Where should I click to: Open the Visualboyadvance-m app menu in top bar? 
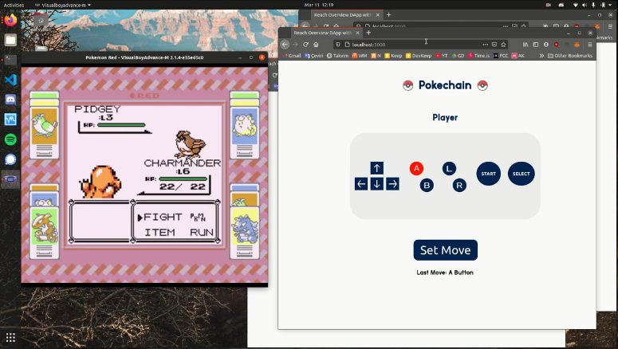click(63, 5)
